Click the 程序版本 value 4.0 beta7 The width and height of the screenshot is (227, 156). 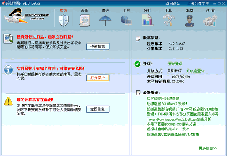click(177, 44)
